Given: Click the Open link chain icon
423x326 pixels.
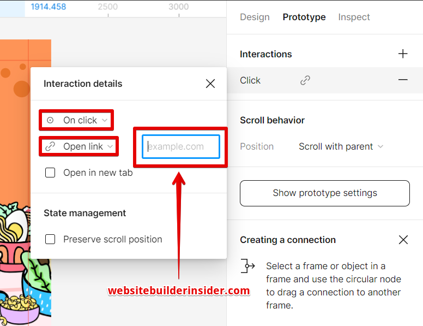Looking at the screenshot, I should tap(50, 146).
